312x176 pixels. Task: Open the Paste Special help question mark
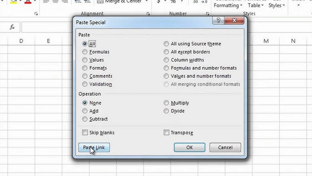click(x=218, y=21)
